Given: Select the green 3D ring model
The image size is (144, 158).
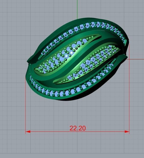Looking at the screenshot, I should [77, 60].
